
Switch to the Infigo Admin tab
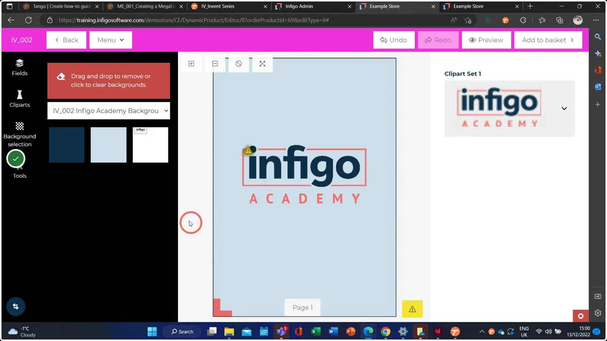coord(313,7)
